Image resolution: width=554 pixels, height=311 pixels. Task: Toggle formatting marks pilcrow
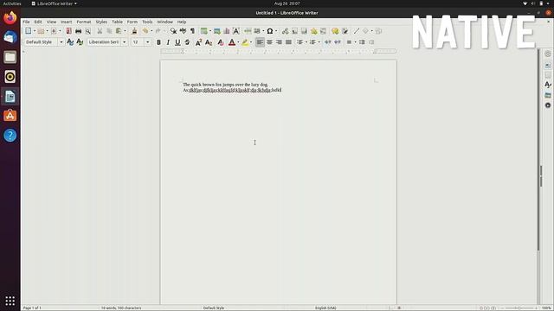click(x=192, y=31)
